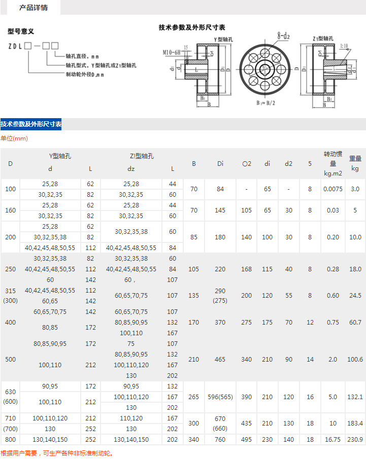Image resolution: width=366 pixels, height=459 pixels.
Task: Click the 重量 kg column header
Action: (x=355, y=163)
